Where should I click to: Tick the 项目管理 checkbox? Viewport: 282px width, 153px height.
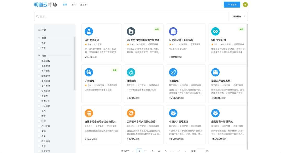tap(39, 66)
